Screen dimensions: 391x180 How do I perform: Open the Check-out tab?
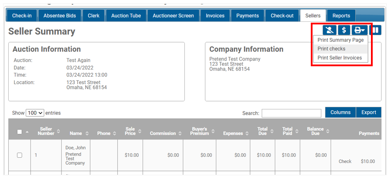coord(282,16)
